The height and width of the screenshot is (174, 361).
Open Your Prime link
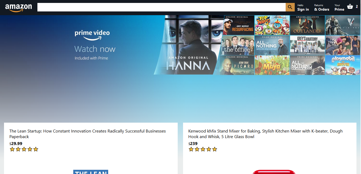339,7
